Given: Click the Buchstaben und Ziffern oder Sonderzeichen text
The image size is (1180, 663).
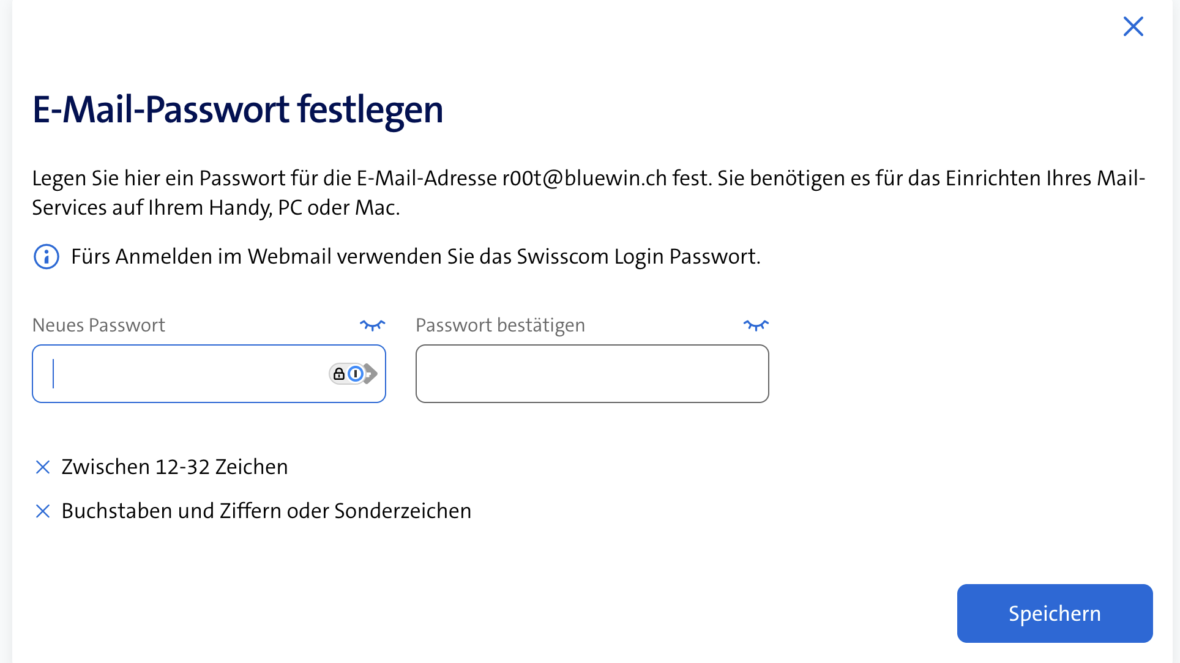Looking at the screenshot, I should [266, 511].
